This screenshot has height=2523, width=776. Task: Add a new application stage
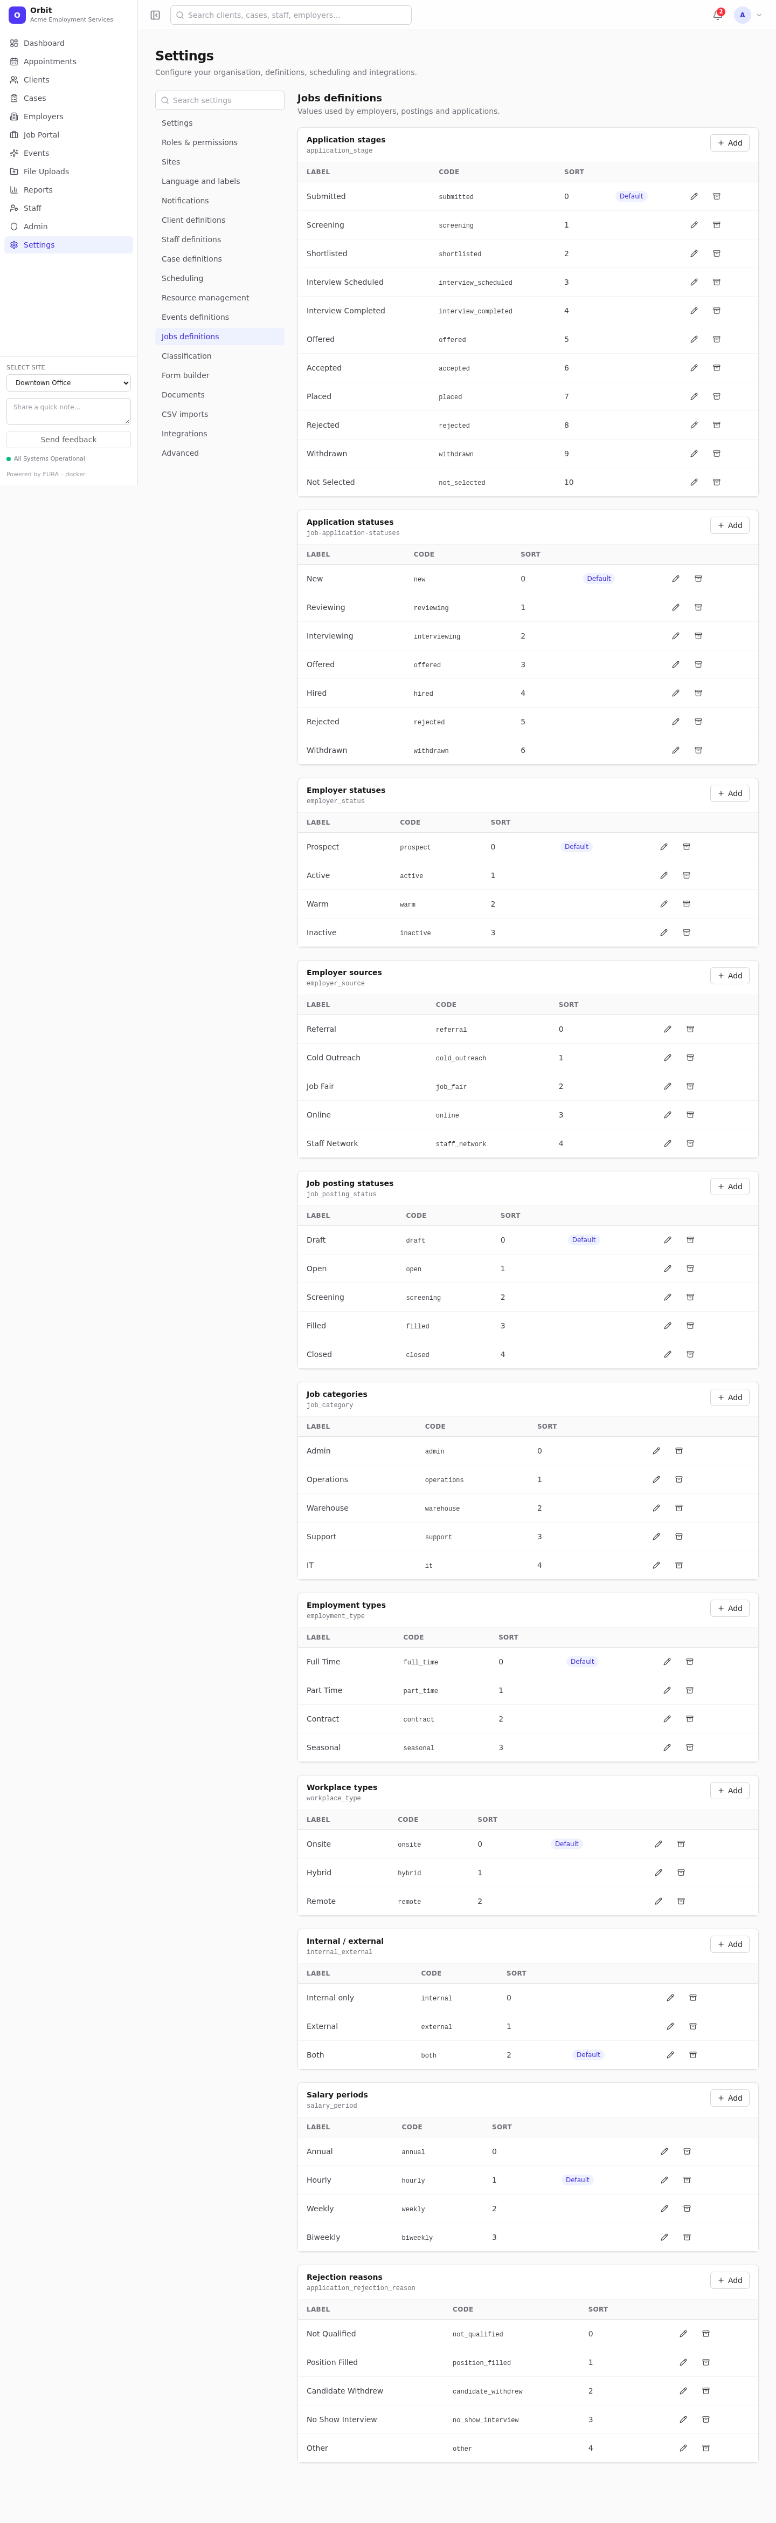click(730, 143)
